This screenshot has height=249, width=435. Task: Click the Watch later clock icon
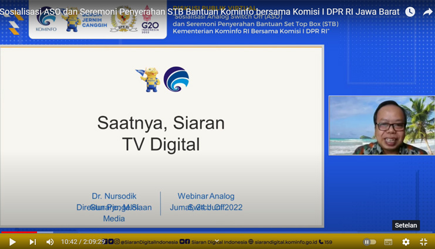point(410,12)
